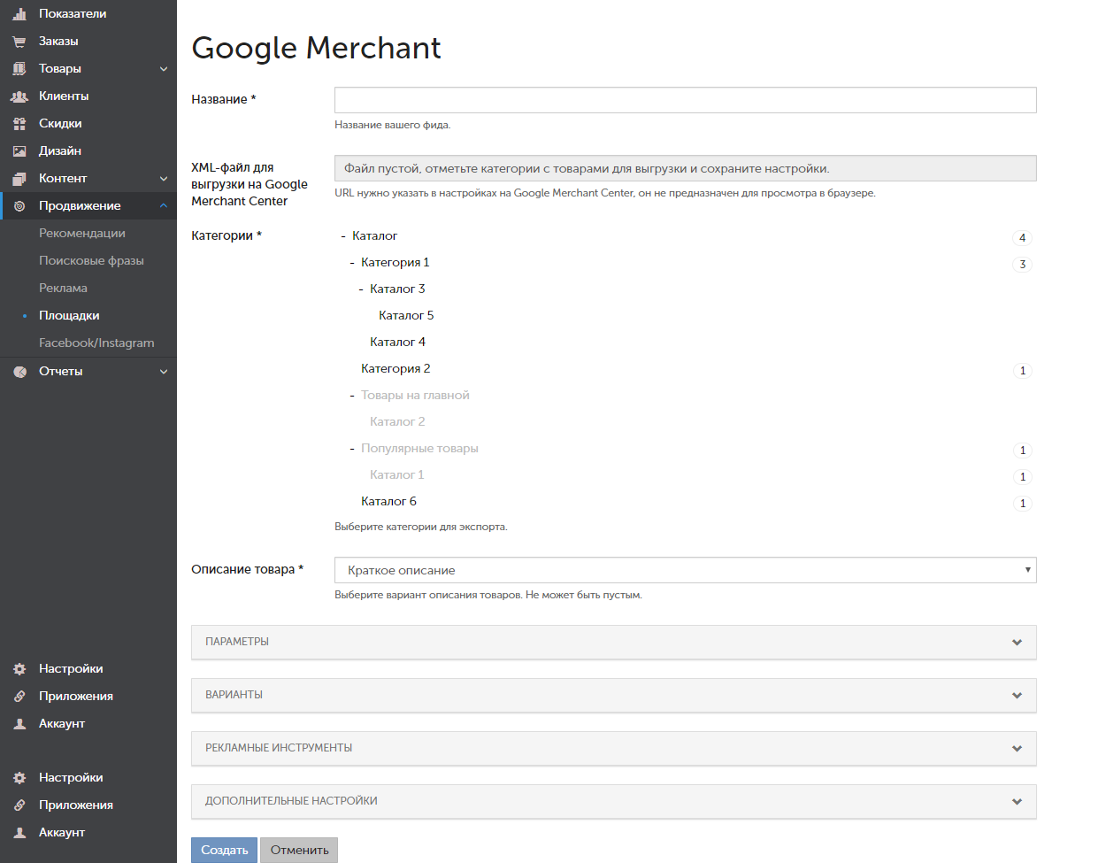1098x863 pixels.
Task: Select Категория 2 category
Action: [395, 368]
